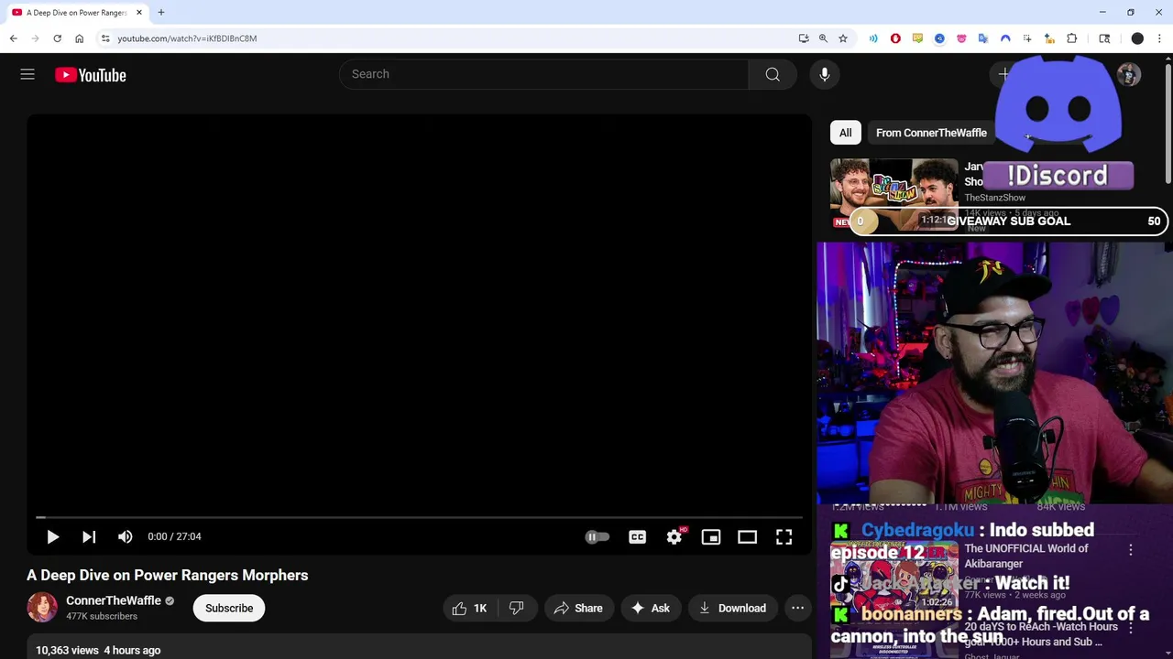Open the browser home page
This screenshot has height=659, width=1173.
[x=79, y=38]
